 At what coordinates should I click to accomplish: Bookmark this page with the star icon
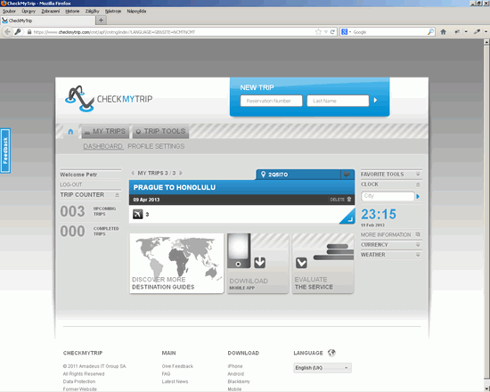tap(318, 32)
